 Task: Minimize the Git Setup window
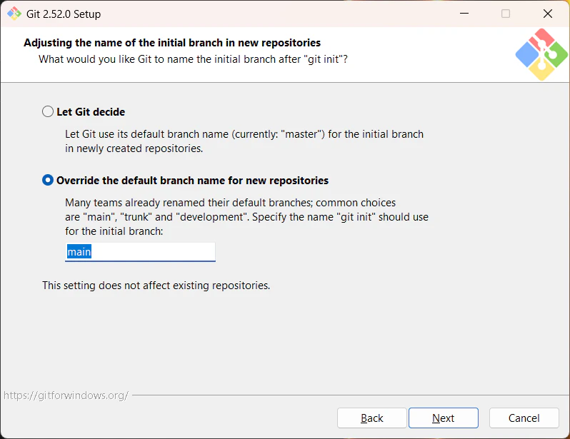(464, 14)
